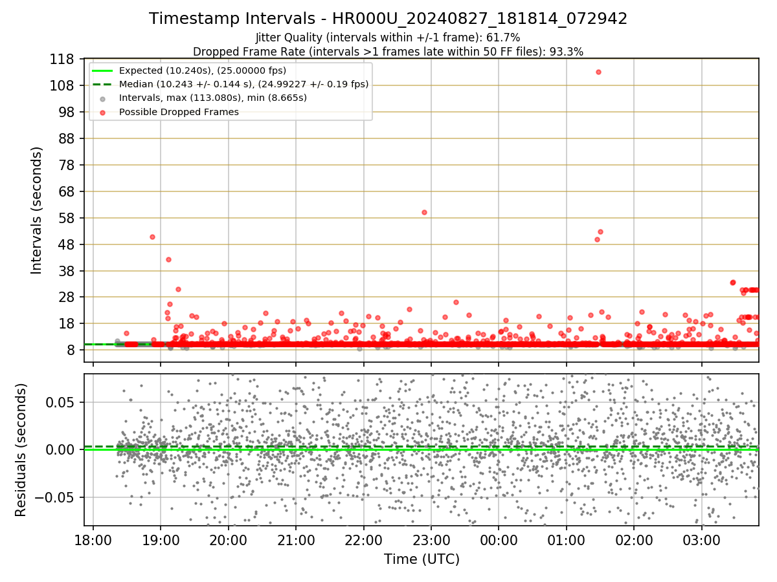Click the 23:00 time axis label
This screenshot has width=777, height=582.
(431, 540)
